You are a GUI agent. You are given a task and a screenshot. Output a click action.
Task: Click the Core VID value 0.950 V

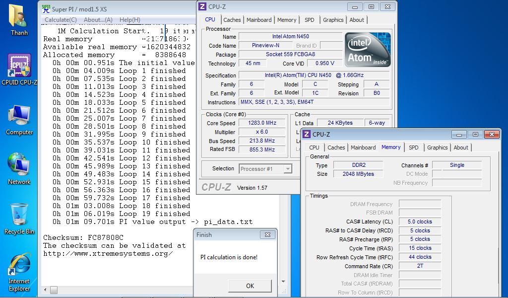click(324, 63)
